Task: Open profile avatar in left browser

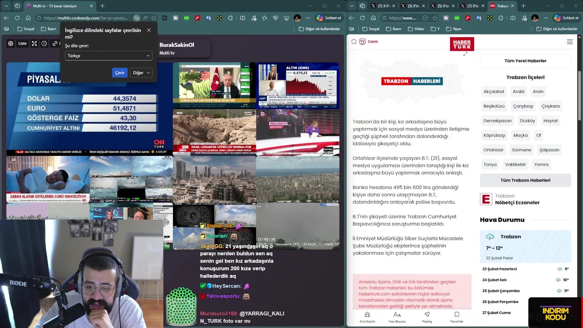Action: click(x=297, y=18)
